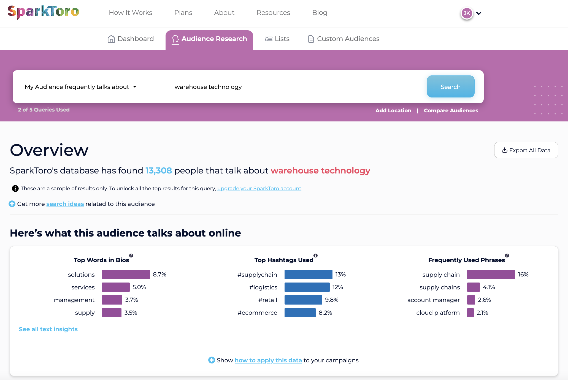Expand the plus icon beside 'Get more'
Image resolution: width=568 pixels, height=380 pixels.
click(x=12, y=204)
